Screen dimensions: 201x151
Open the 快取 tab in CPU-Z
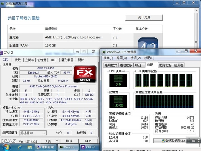pos(18,60)
